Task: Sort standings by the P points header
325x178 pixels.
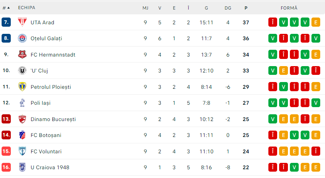Action: [x=246, y=8]
